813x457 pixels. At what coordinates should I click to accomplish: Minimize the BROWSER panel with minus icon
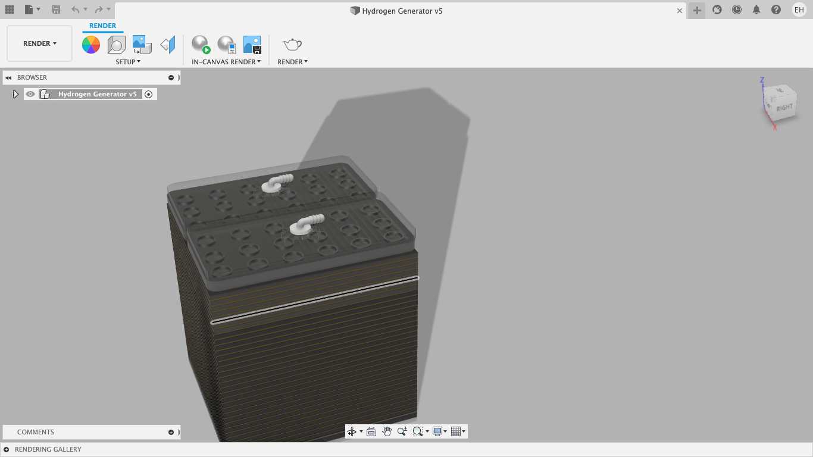pos(171,78)
